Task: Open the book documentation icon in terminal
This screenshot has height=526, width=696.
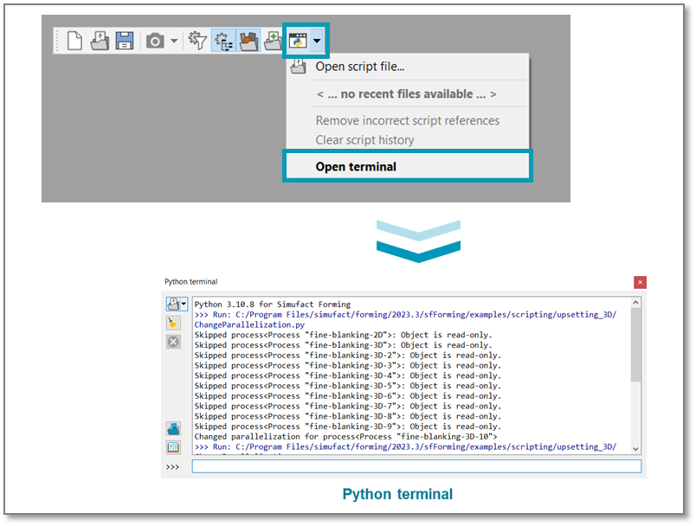Action: (173, 447)
